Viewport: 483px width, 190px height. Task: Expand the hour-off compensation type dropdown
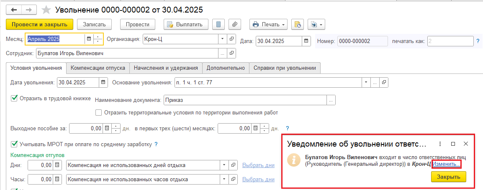pyautogui.click(x=225, y=179)
